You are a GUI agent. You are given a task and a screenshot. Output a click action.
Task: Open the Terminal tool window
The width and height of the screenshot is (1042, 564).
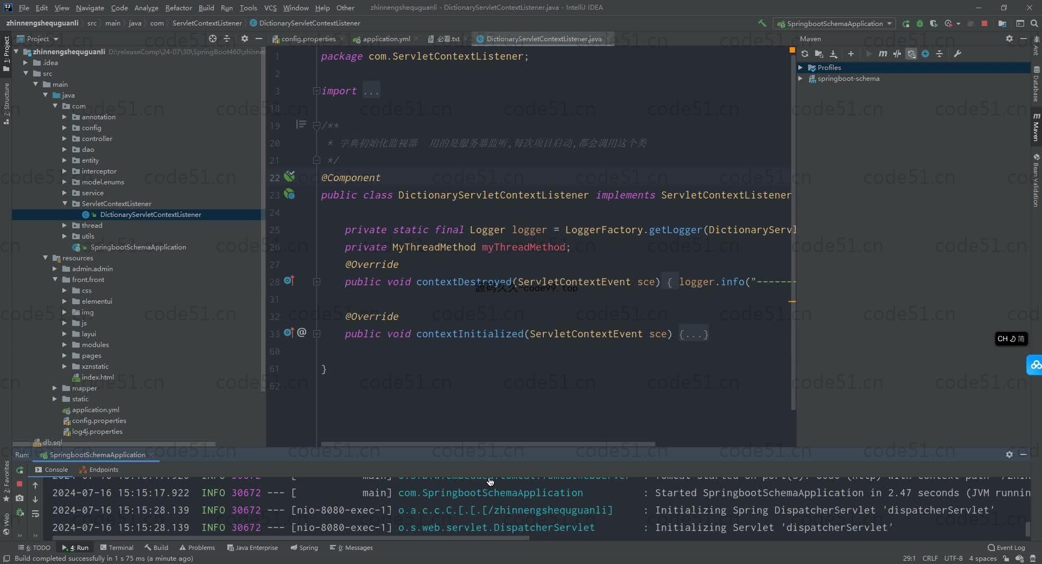tap(117, 547)
